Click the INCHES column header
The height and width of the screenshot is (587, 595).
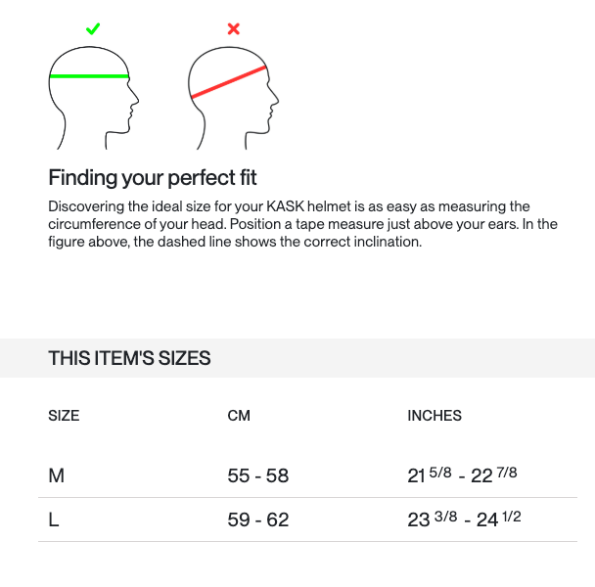point(435,416)
